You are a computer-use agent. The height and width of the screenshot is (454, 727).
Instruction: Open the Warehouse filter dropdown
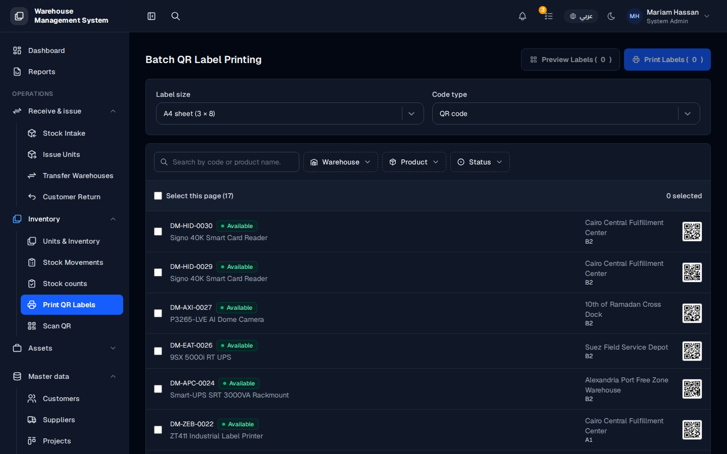(x=341, y=162)
